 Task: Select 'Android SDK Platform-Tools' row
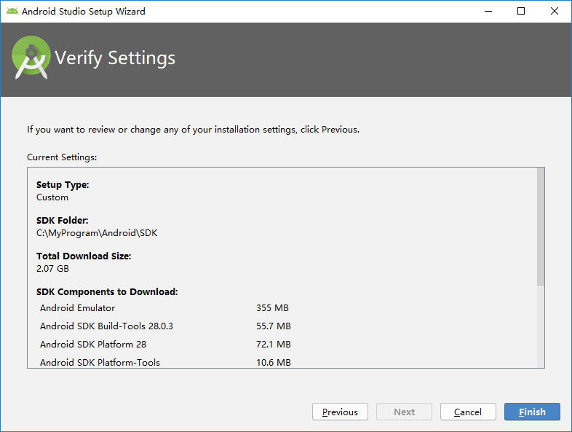(164, 362)
